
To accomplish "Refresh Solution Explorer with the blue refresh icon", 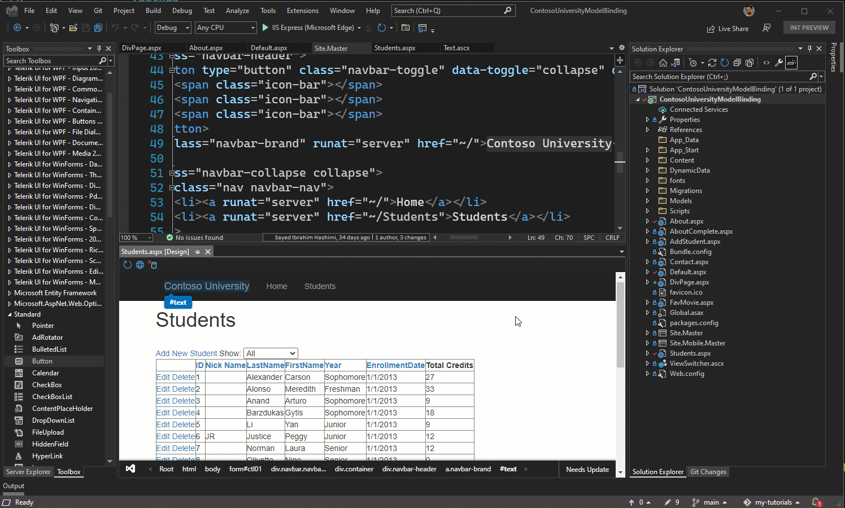I will click(725, 63).
